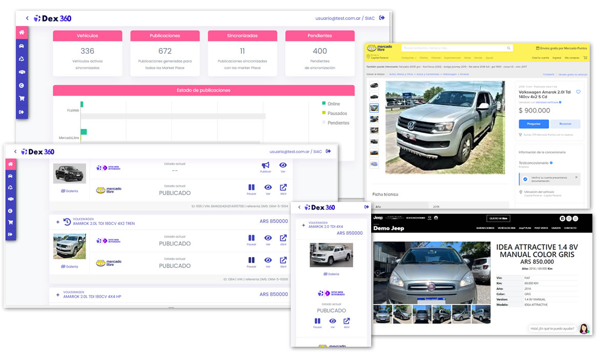The image size is (599, 358).
Task: Click the Vender gratis mi vehículo link
Action: pos(573,75)
